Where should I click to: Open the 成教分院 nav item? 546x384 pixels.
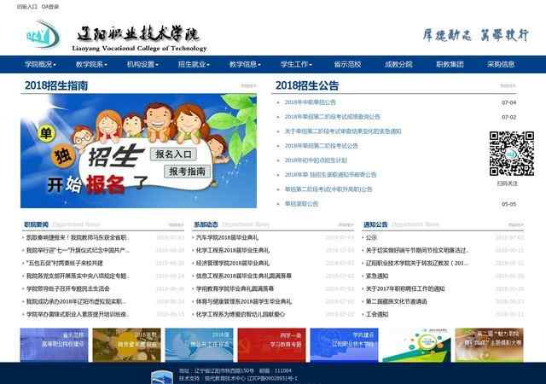click(398, 65)
